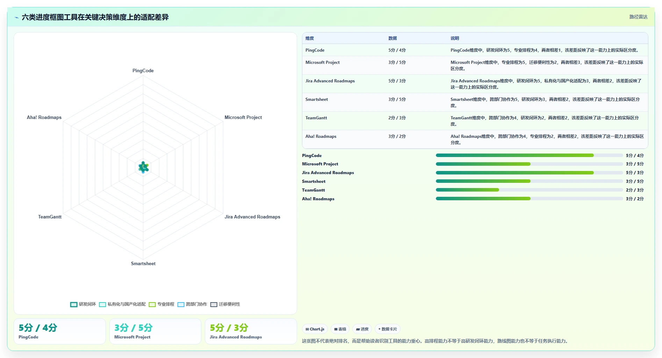Click 3分 / 2分 beside the Aha! Roadmaps progress bar
The height and width of the screenshot is (358, 662).
tap(635, 199)
